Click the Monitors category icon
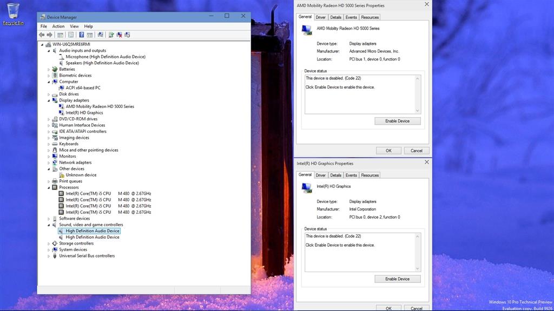Screen dimensions: 554x311 55,156
